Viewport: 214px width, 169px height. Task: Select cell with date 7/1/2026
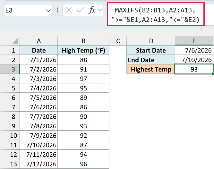39,60
